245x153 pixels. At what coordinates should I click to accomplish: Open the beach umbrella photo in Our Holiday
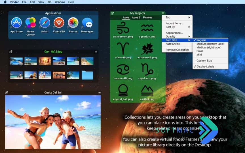pyautogui.click(x=31, y=61)
